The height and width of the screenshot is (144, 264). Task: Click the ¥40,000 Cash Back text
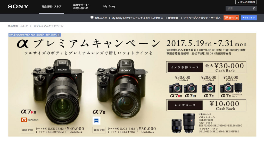point(76,130)
